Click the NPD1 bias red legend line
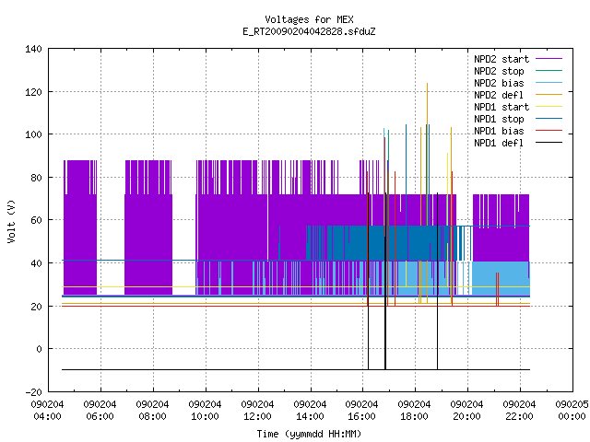This screenshot has width=590, height=442. point(549,131)
